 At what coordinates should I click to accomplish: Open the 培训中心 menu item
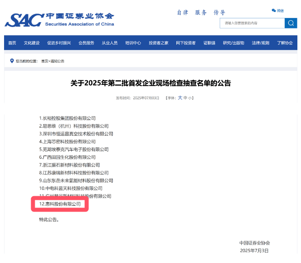click(x=133, y=43)
